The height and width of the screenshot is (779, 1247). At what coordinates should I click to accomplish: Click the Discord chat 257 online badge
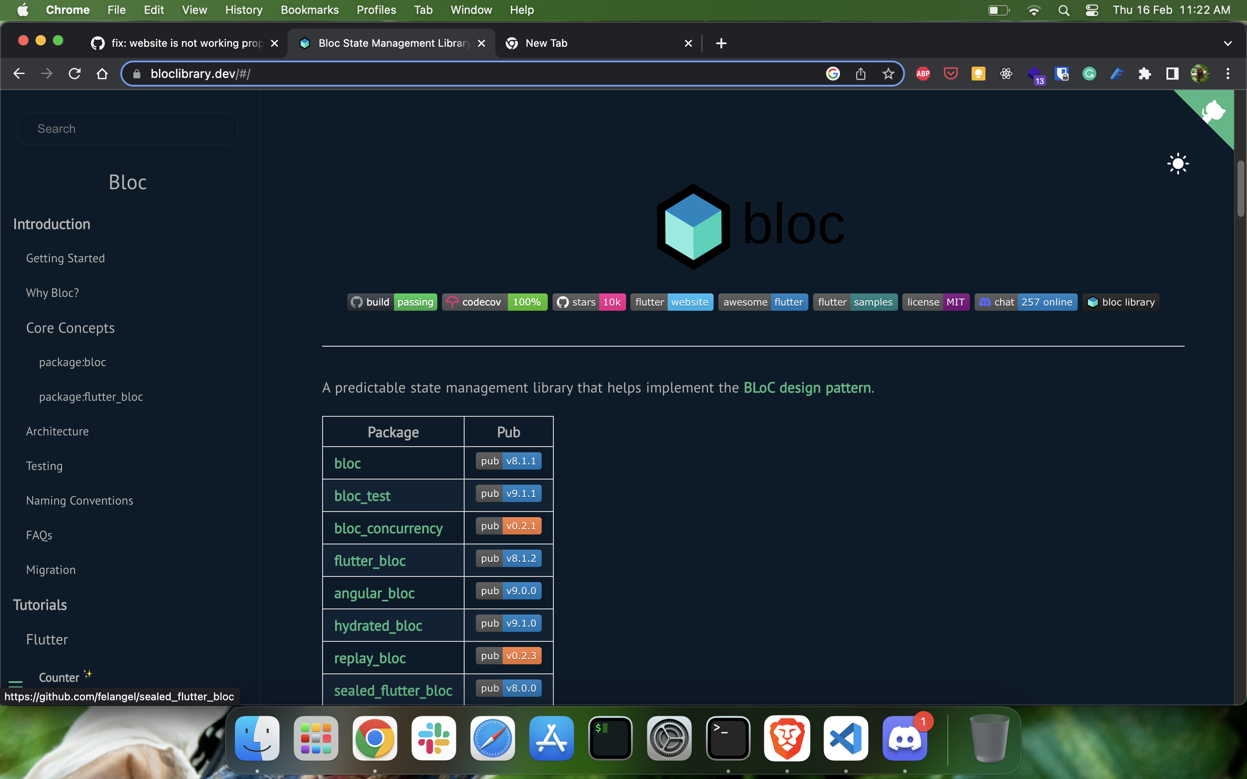click(1026, 302)
